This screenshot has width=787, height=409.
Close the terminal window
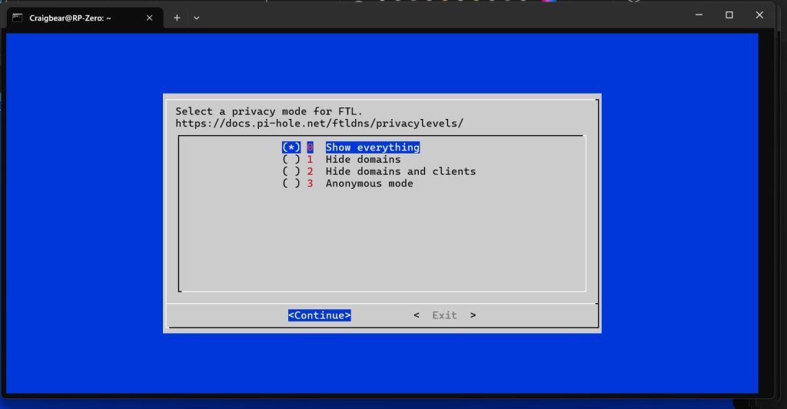pos(760,15)
